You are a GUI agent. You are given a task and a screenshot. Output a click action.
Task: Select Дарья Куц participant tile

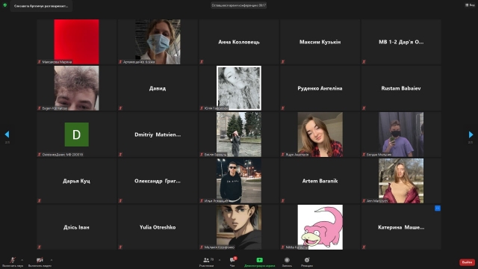(x=76, y=181)
